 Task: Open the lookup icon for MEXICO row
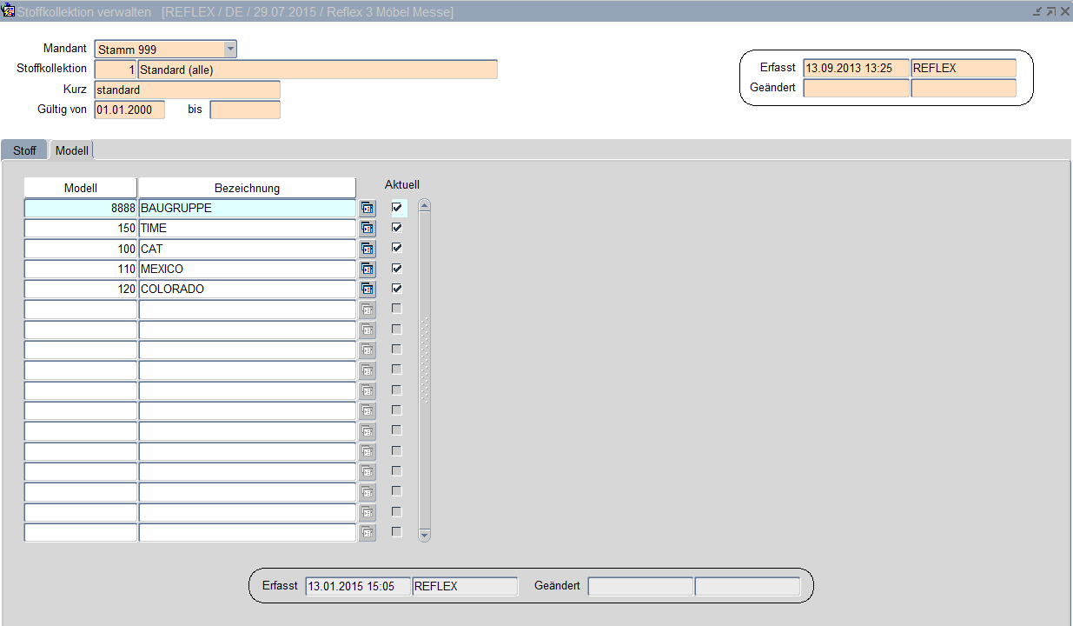(368, 270)
